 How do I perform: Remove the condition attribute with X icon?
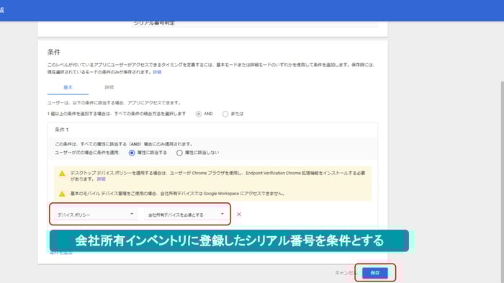(239, 214)
